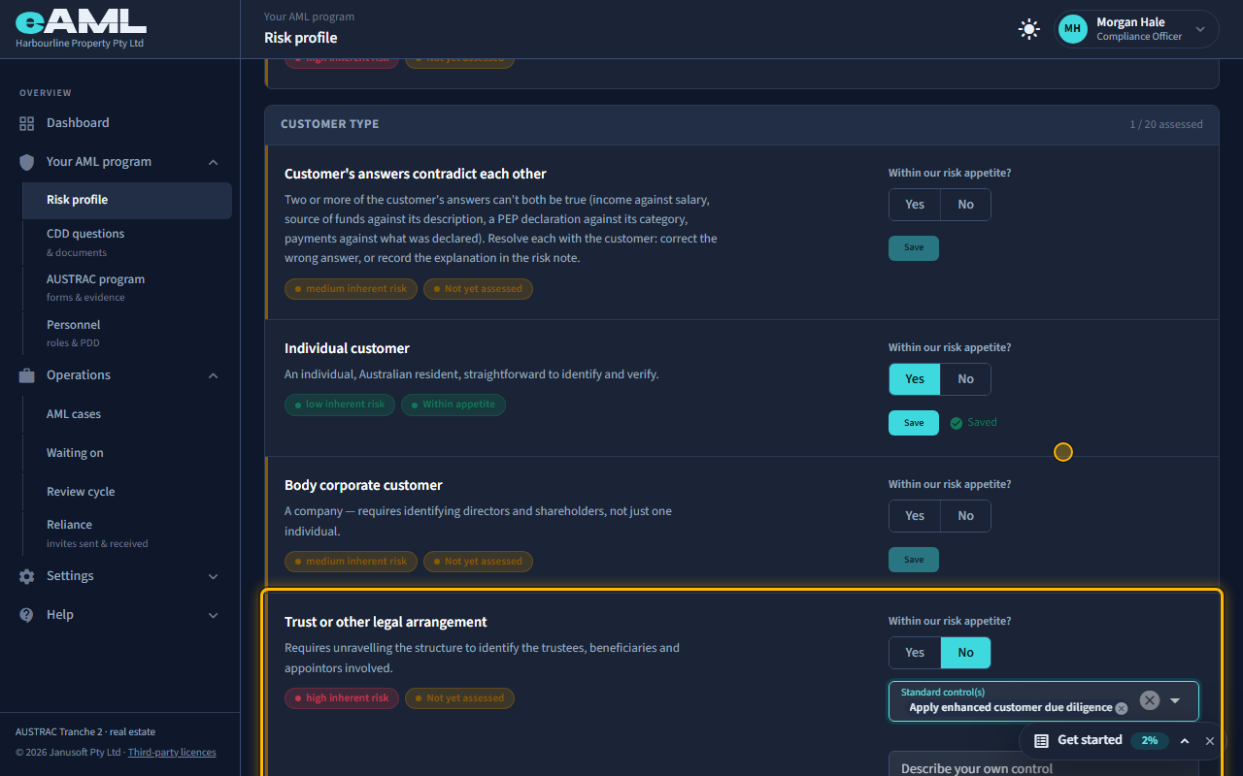Clear all standard controls
This screenshot has height=776, width=1243.
pos(1150,700)
